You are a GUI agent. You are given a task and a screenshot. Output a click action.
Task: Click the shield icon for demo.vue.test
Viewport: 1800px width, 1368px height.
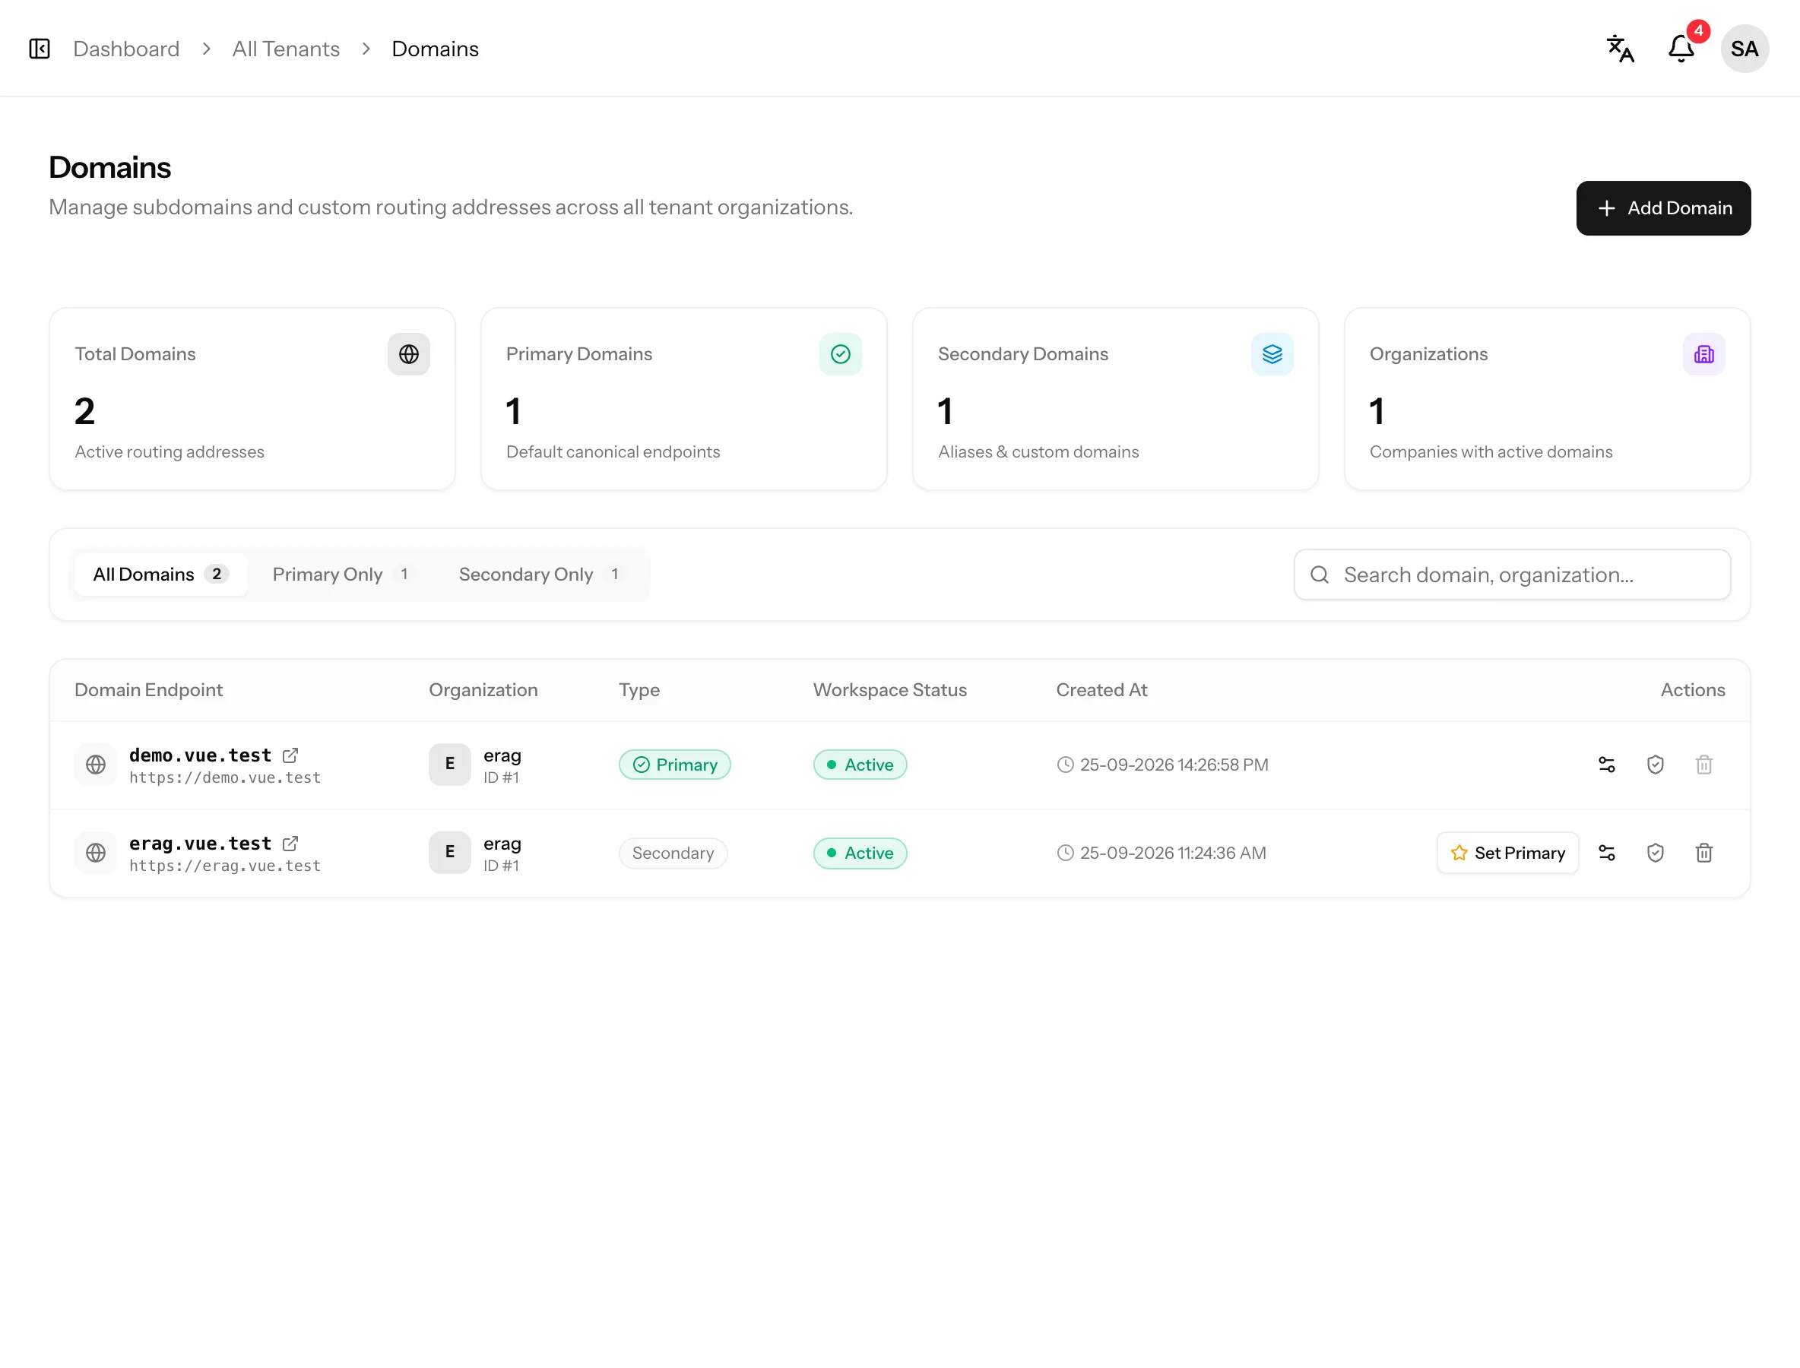click(x=1655, y=765)
